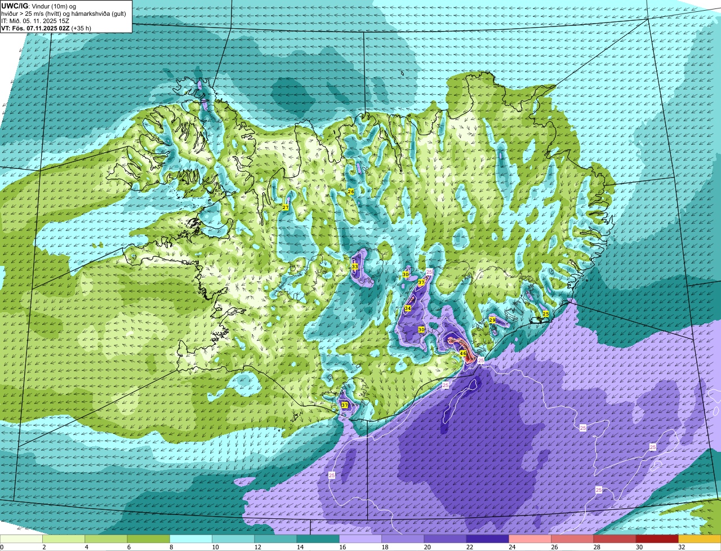Image resolution: width=721 pixels, height=551 pixels.
Task: Click the yellow gust label 27
Action: point(286,208)
